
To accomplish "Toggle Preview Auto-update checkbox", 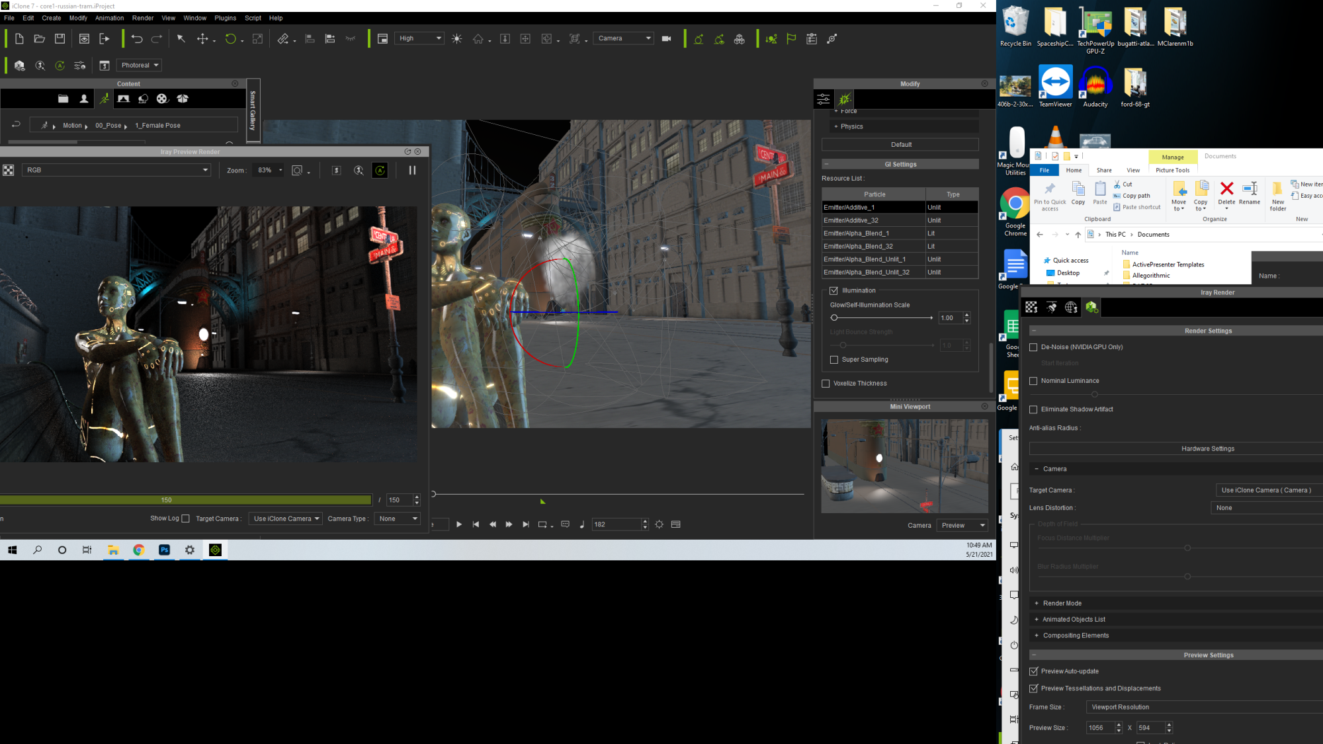I will pos(1033,671).
